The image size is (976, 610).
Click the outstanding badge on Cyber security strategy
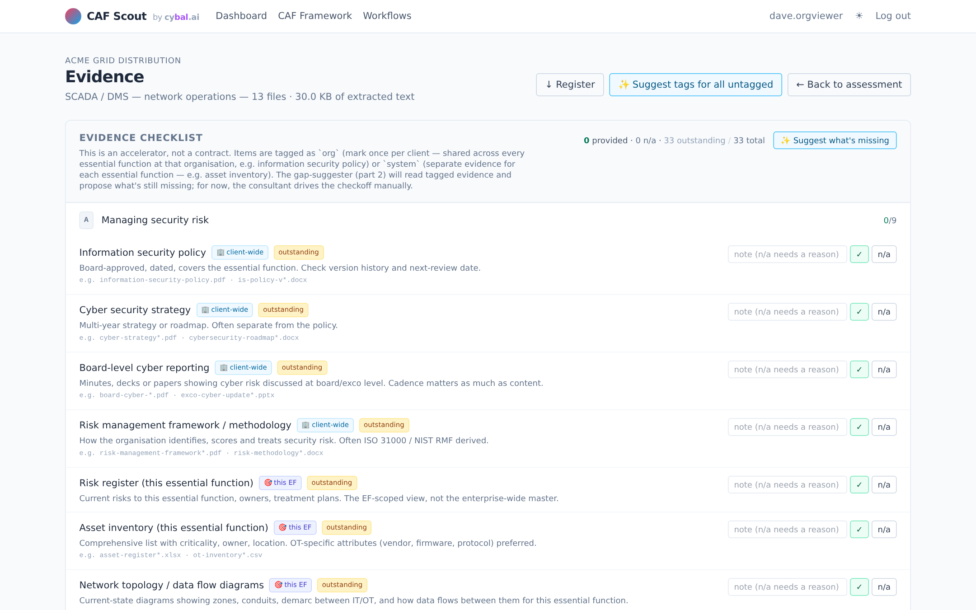(x=283, y=310)
